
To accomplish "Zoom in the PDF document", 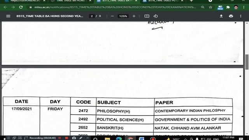I will pyautogui.click(x=134, y=16).
